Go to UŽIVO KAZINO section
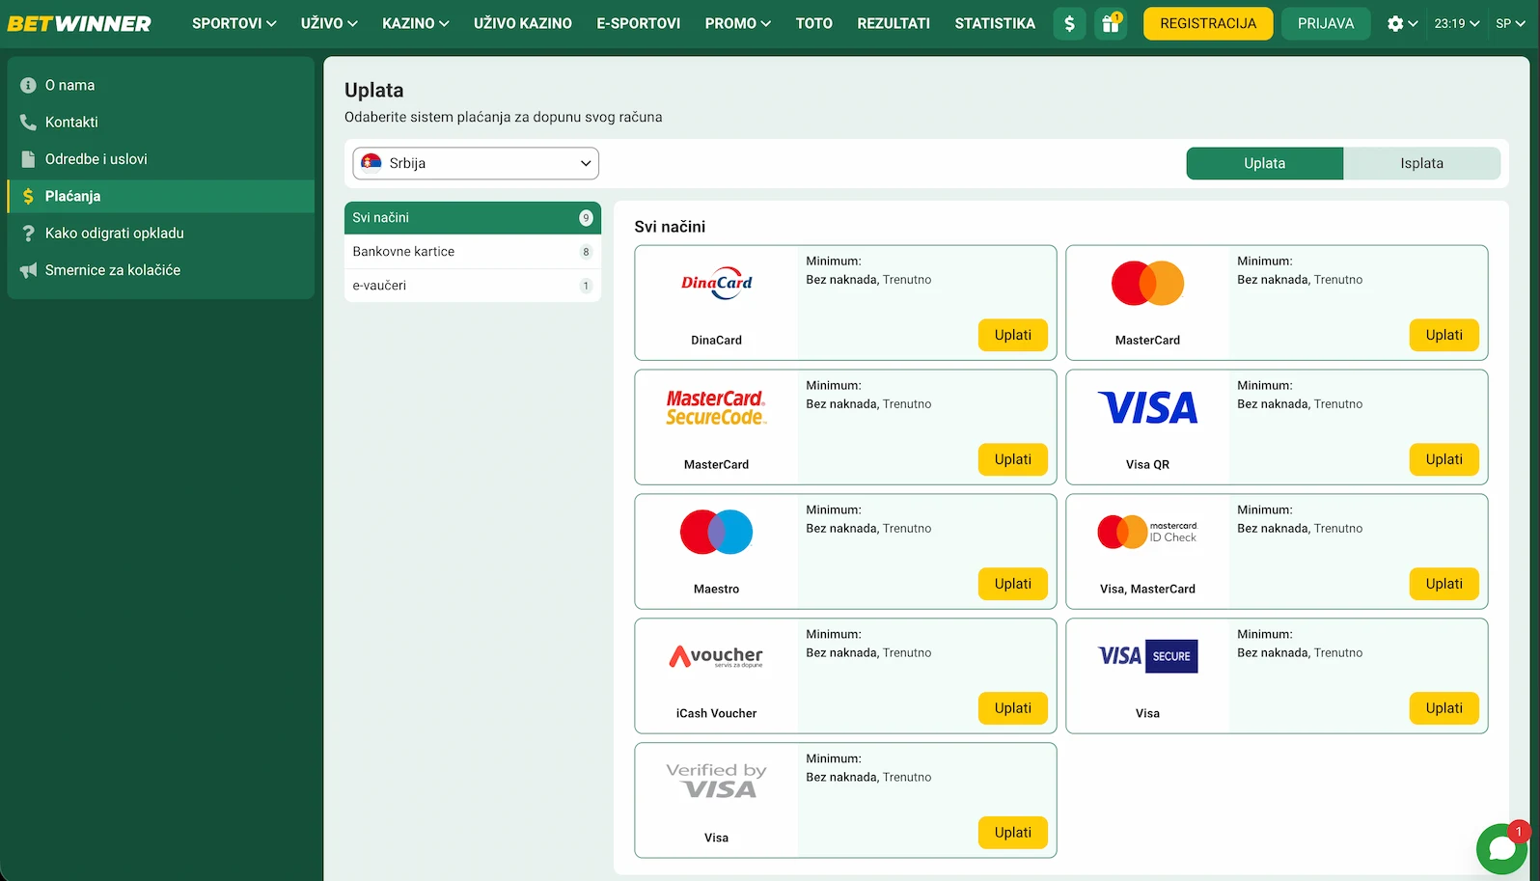The width and height of the screenshot is (1540, 881). tap(523, 23)
